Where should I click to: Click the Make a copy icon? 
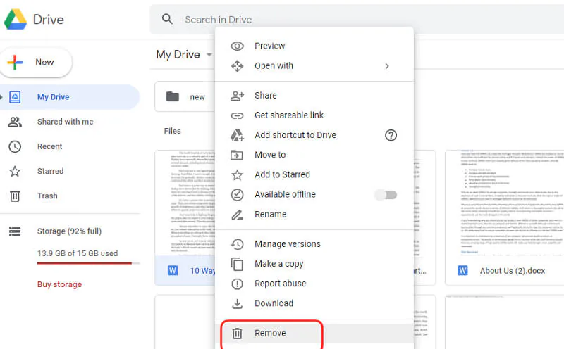point(237,265)
